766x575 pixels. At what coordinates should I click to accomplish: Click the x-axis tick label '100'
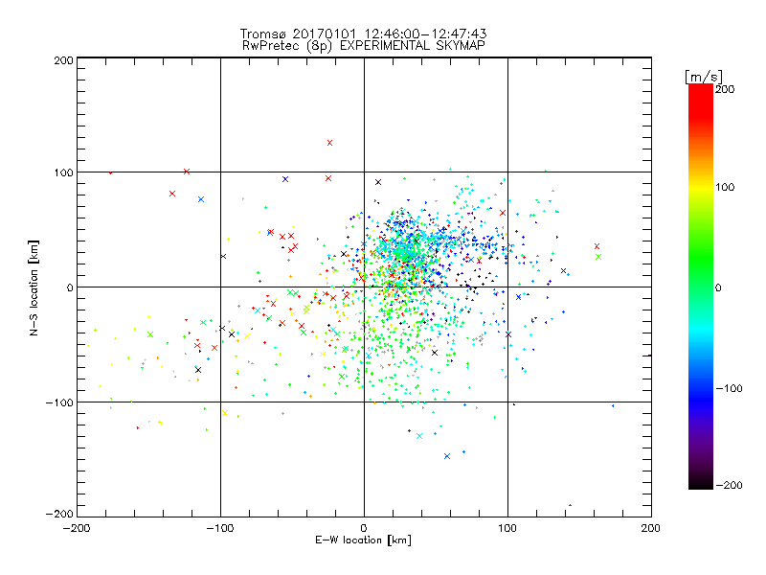pyautogui.click(x=507, y=528)
